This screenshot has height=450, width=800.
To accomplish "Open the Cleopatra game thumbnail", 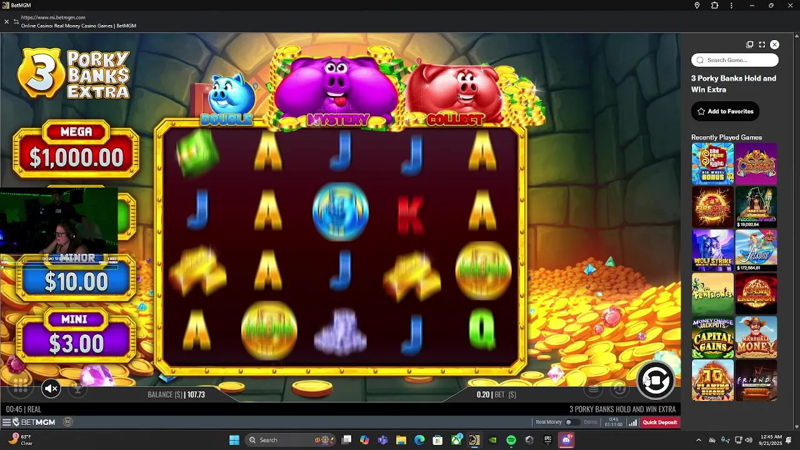I will pos(756,164).
